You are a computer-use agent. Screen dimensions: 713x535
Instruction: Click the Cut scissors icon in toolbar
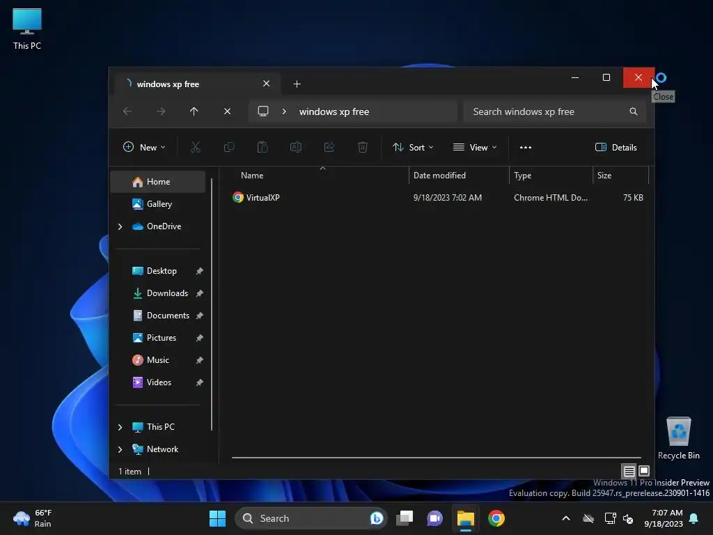[195, 147]
